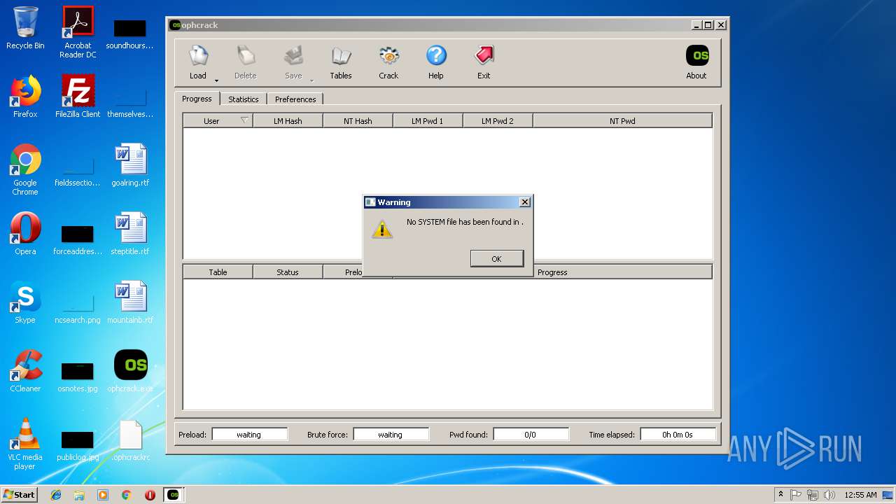Open the Opera desktop shortcut
The width and height of the screenshot is (896, 504).
25,234
